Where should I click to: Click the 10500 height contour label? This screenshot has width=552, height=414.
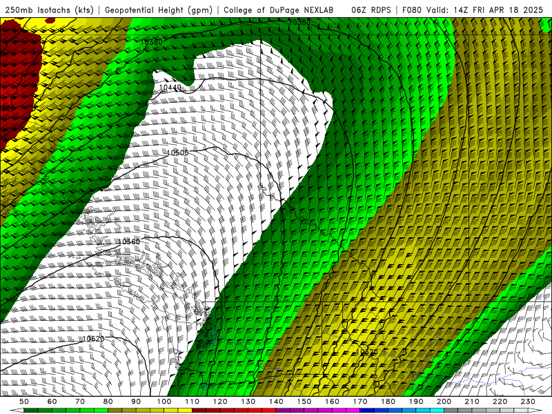coord(177,152)
